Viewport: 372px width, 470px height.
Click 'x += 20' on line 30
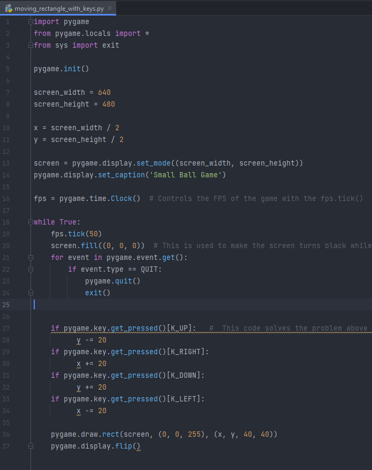pyautogui.click(x=92, y=363)
